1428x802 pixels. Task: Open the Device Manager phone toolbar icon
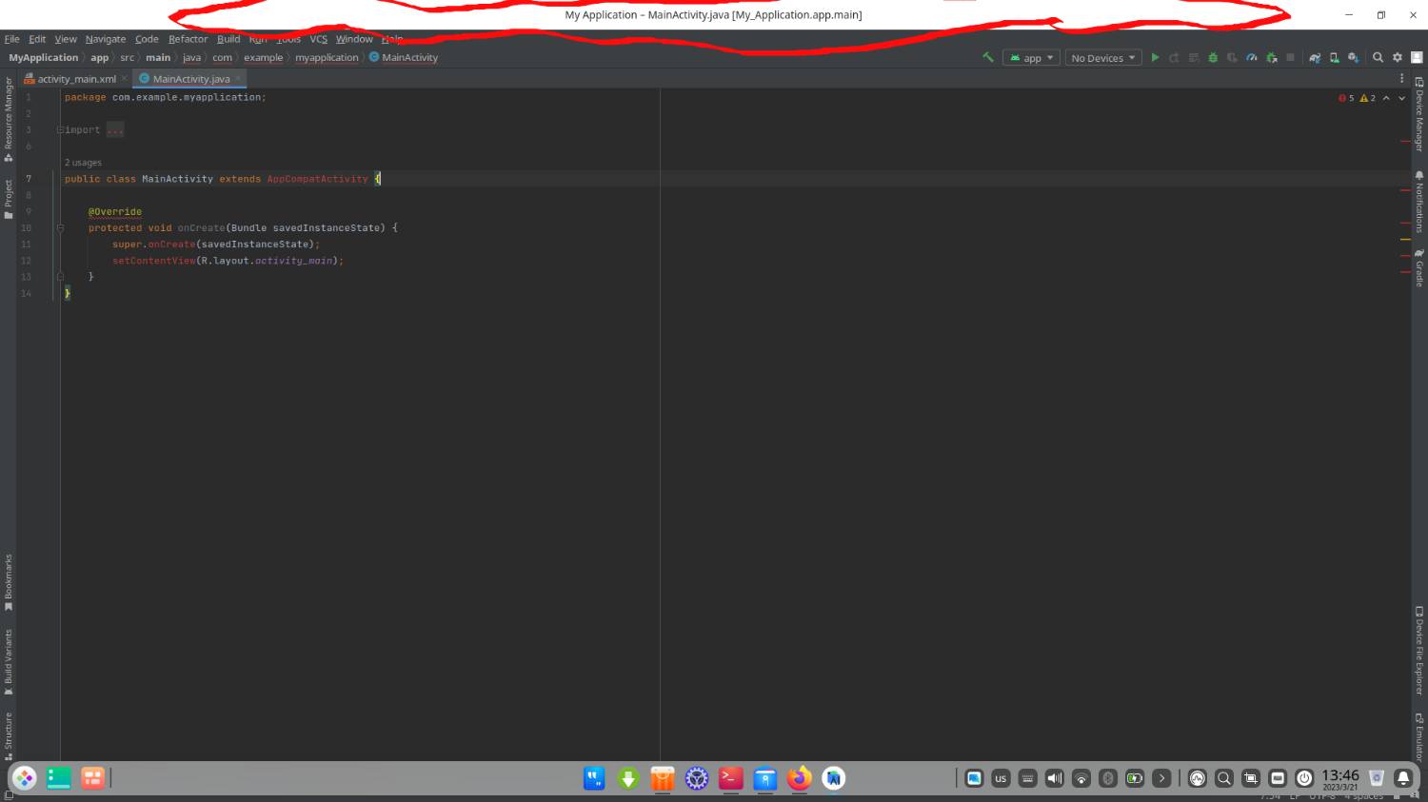1334,57
